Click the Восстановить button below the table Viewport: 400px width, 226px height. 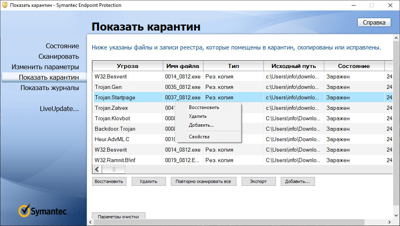coord(109,181)
